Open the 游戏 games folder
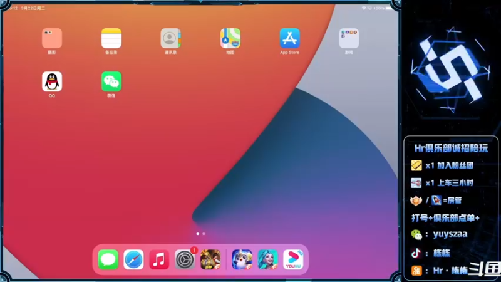Image resolution: width=501 pixels, height=282 pixels. pos(349,38)
